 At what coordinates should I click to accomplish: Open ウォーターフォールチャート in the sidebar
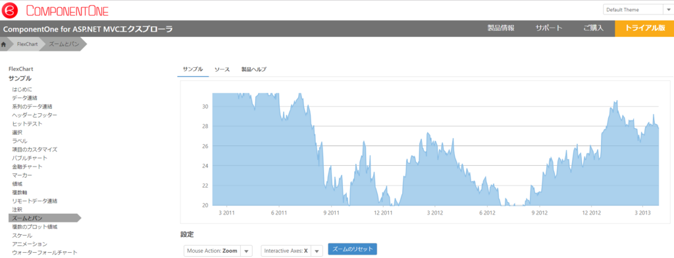pyautogui.click(x=45, y=253)
